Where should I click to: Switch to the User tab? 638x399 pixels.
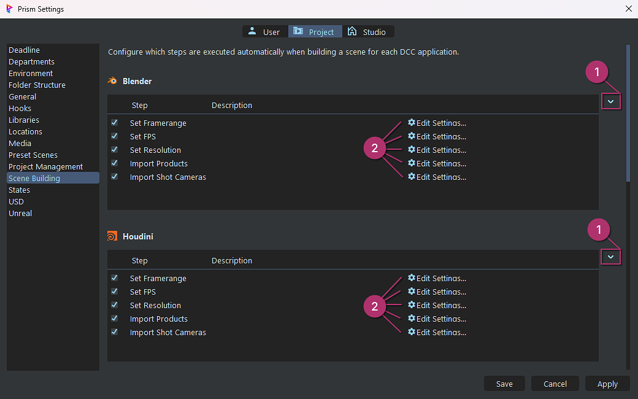264,32
